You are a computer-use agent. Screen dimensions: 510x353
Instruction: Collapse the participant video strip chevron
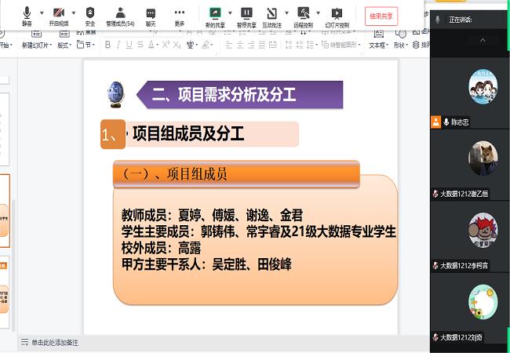tap(483, 39)
